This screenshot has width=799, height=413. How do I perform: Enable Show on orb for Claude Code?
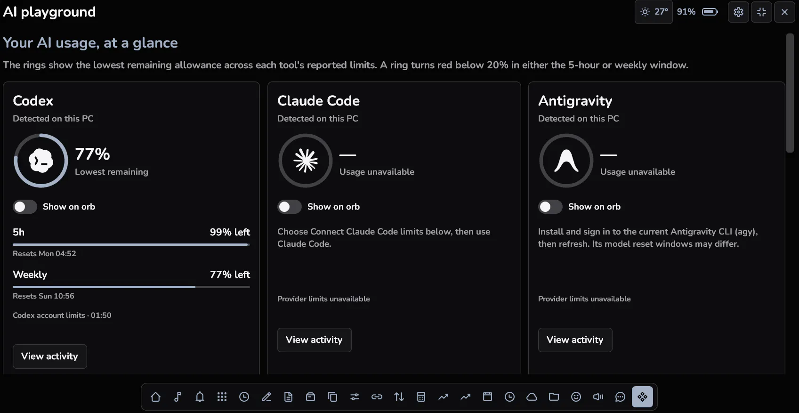(289, 207)
